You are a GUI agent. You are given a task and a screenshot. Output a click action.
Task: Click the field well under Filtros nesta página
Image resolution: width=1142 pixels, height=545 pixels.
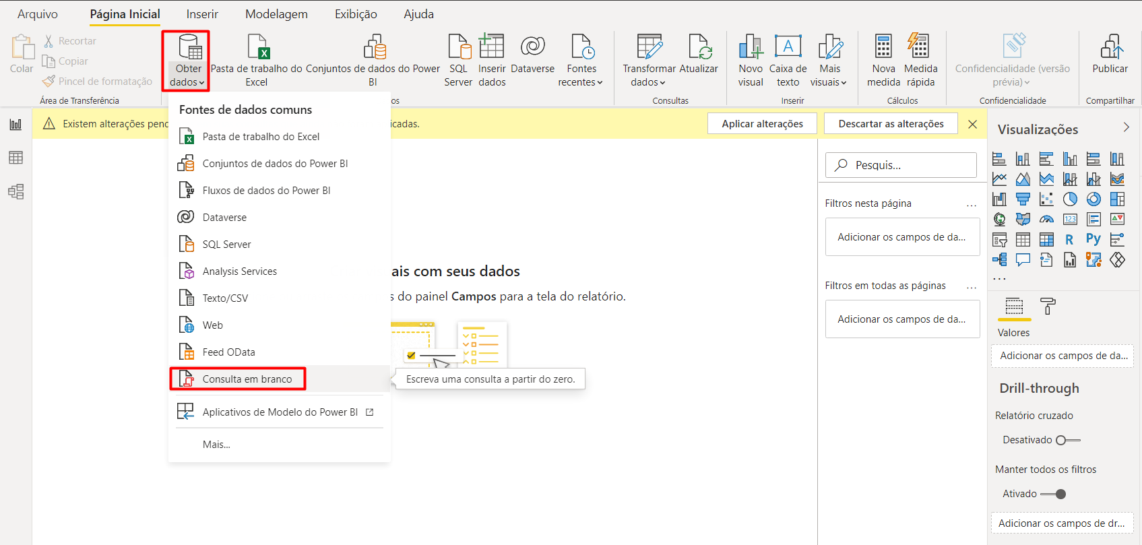pos(902,237)
